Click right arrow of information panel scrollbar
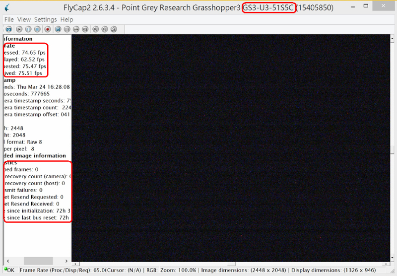Screen dimensions: 397x276 point(67,261)
